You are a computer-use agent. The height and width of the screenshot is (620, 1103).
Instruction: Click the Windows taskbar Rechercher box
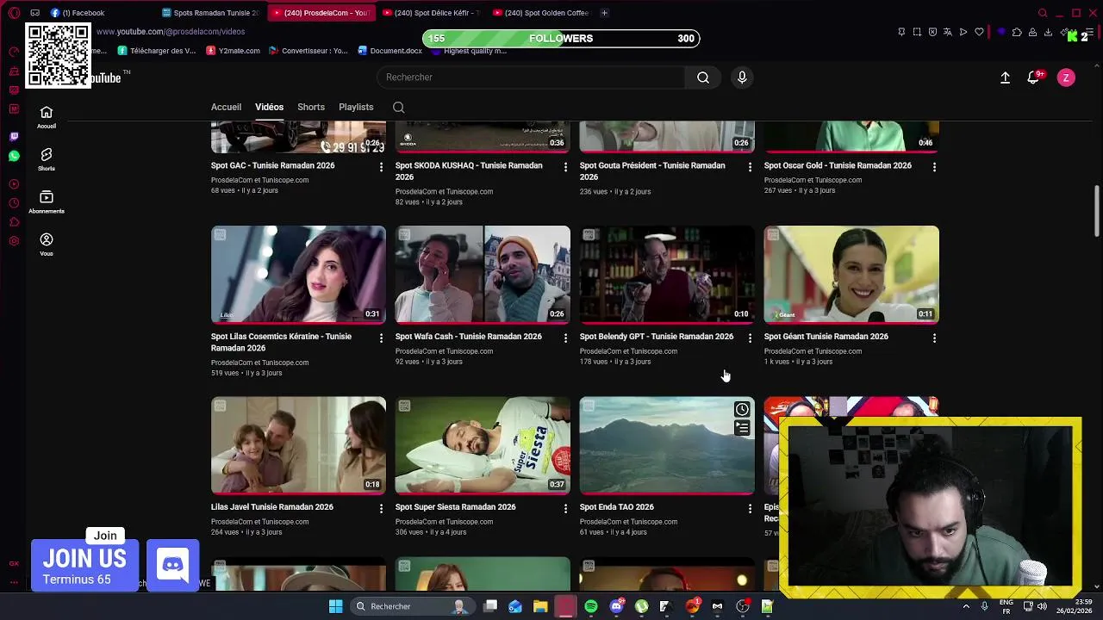[x=411, y=606]
